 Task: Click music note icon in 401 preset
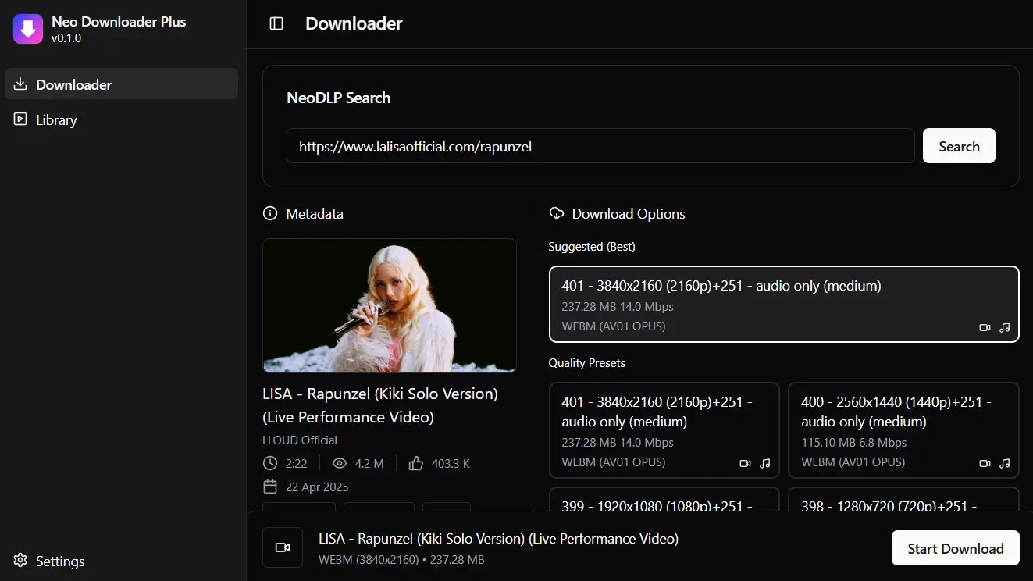(x=765, y=463)
